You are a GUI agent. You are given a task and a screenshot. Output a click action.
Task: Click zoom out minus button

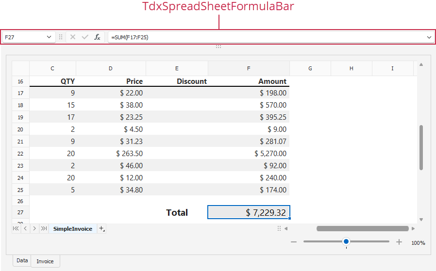click(294, 242)
